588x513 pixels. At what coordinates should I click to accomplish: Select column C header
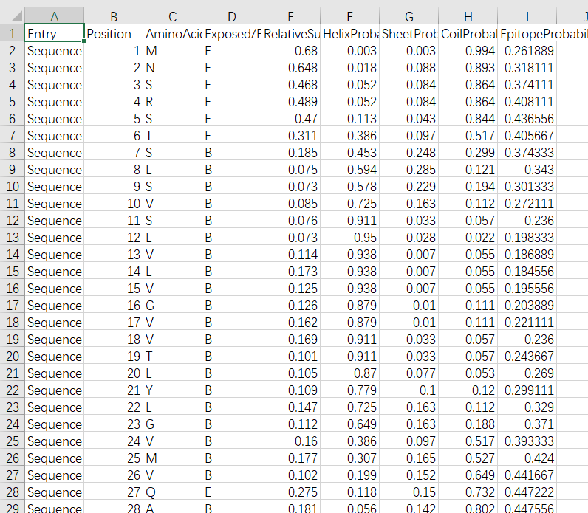(x=173, y=16)
